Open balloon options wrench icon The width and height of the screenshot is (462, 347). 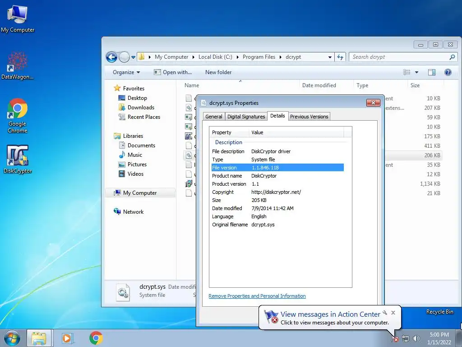(x=385, y=313)
